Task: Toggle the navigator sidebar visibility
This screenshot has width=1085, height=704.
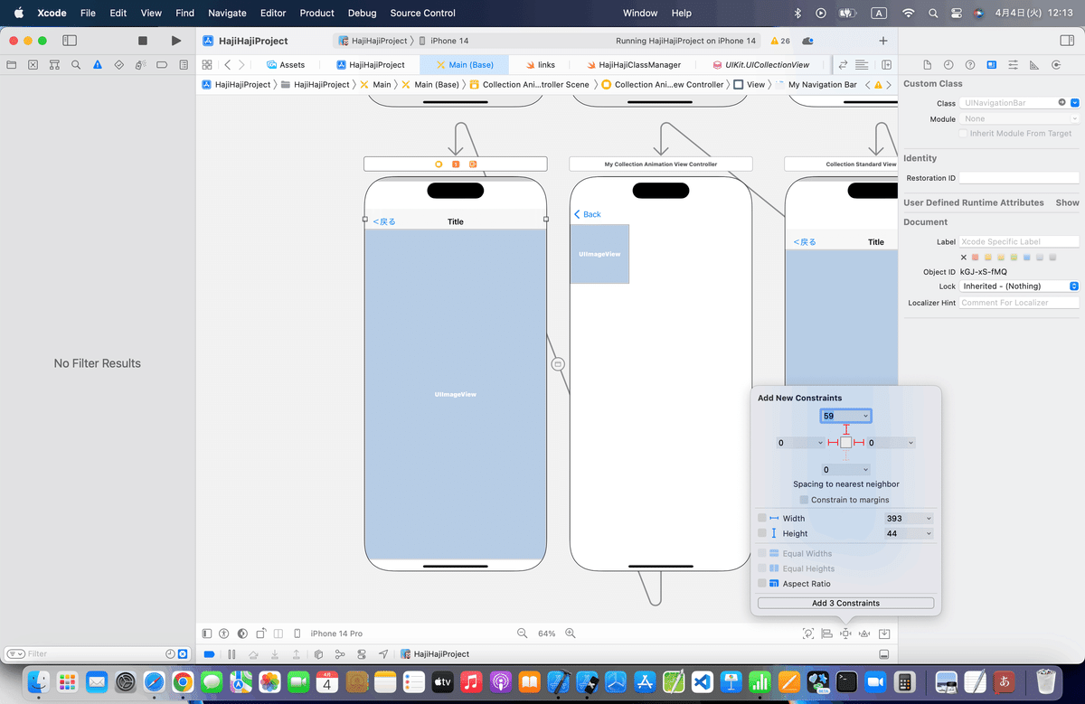Action: (70, 41)
